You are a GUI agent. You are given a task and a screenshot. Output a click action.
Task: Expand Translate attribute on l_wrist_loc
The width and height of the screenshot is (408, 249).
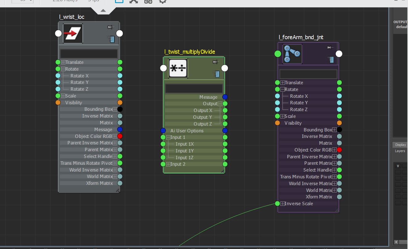coord(63,62)
